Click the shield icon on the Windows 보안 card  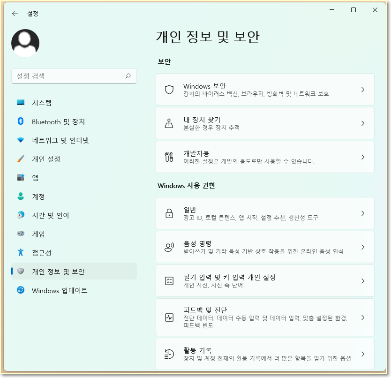point(169,90)
